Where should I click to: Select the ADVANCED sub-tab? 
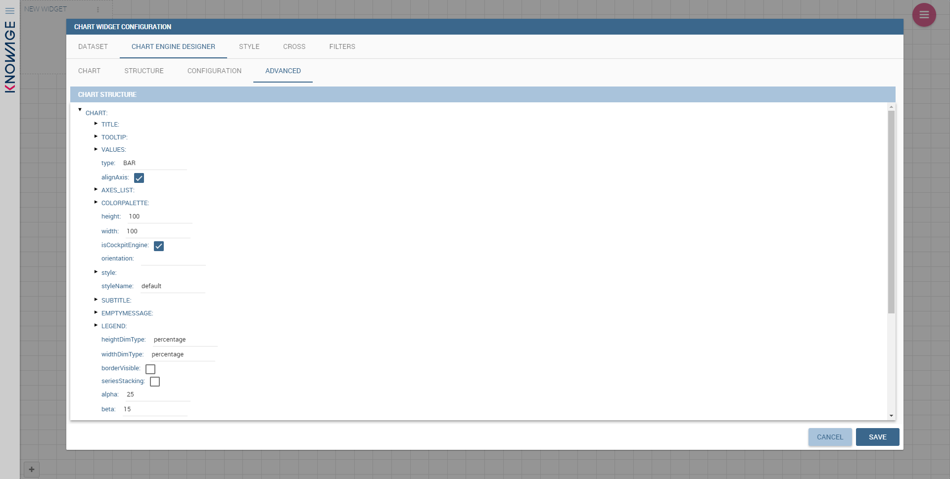tap(283, 71)
